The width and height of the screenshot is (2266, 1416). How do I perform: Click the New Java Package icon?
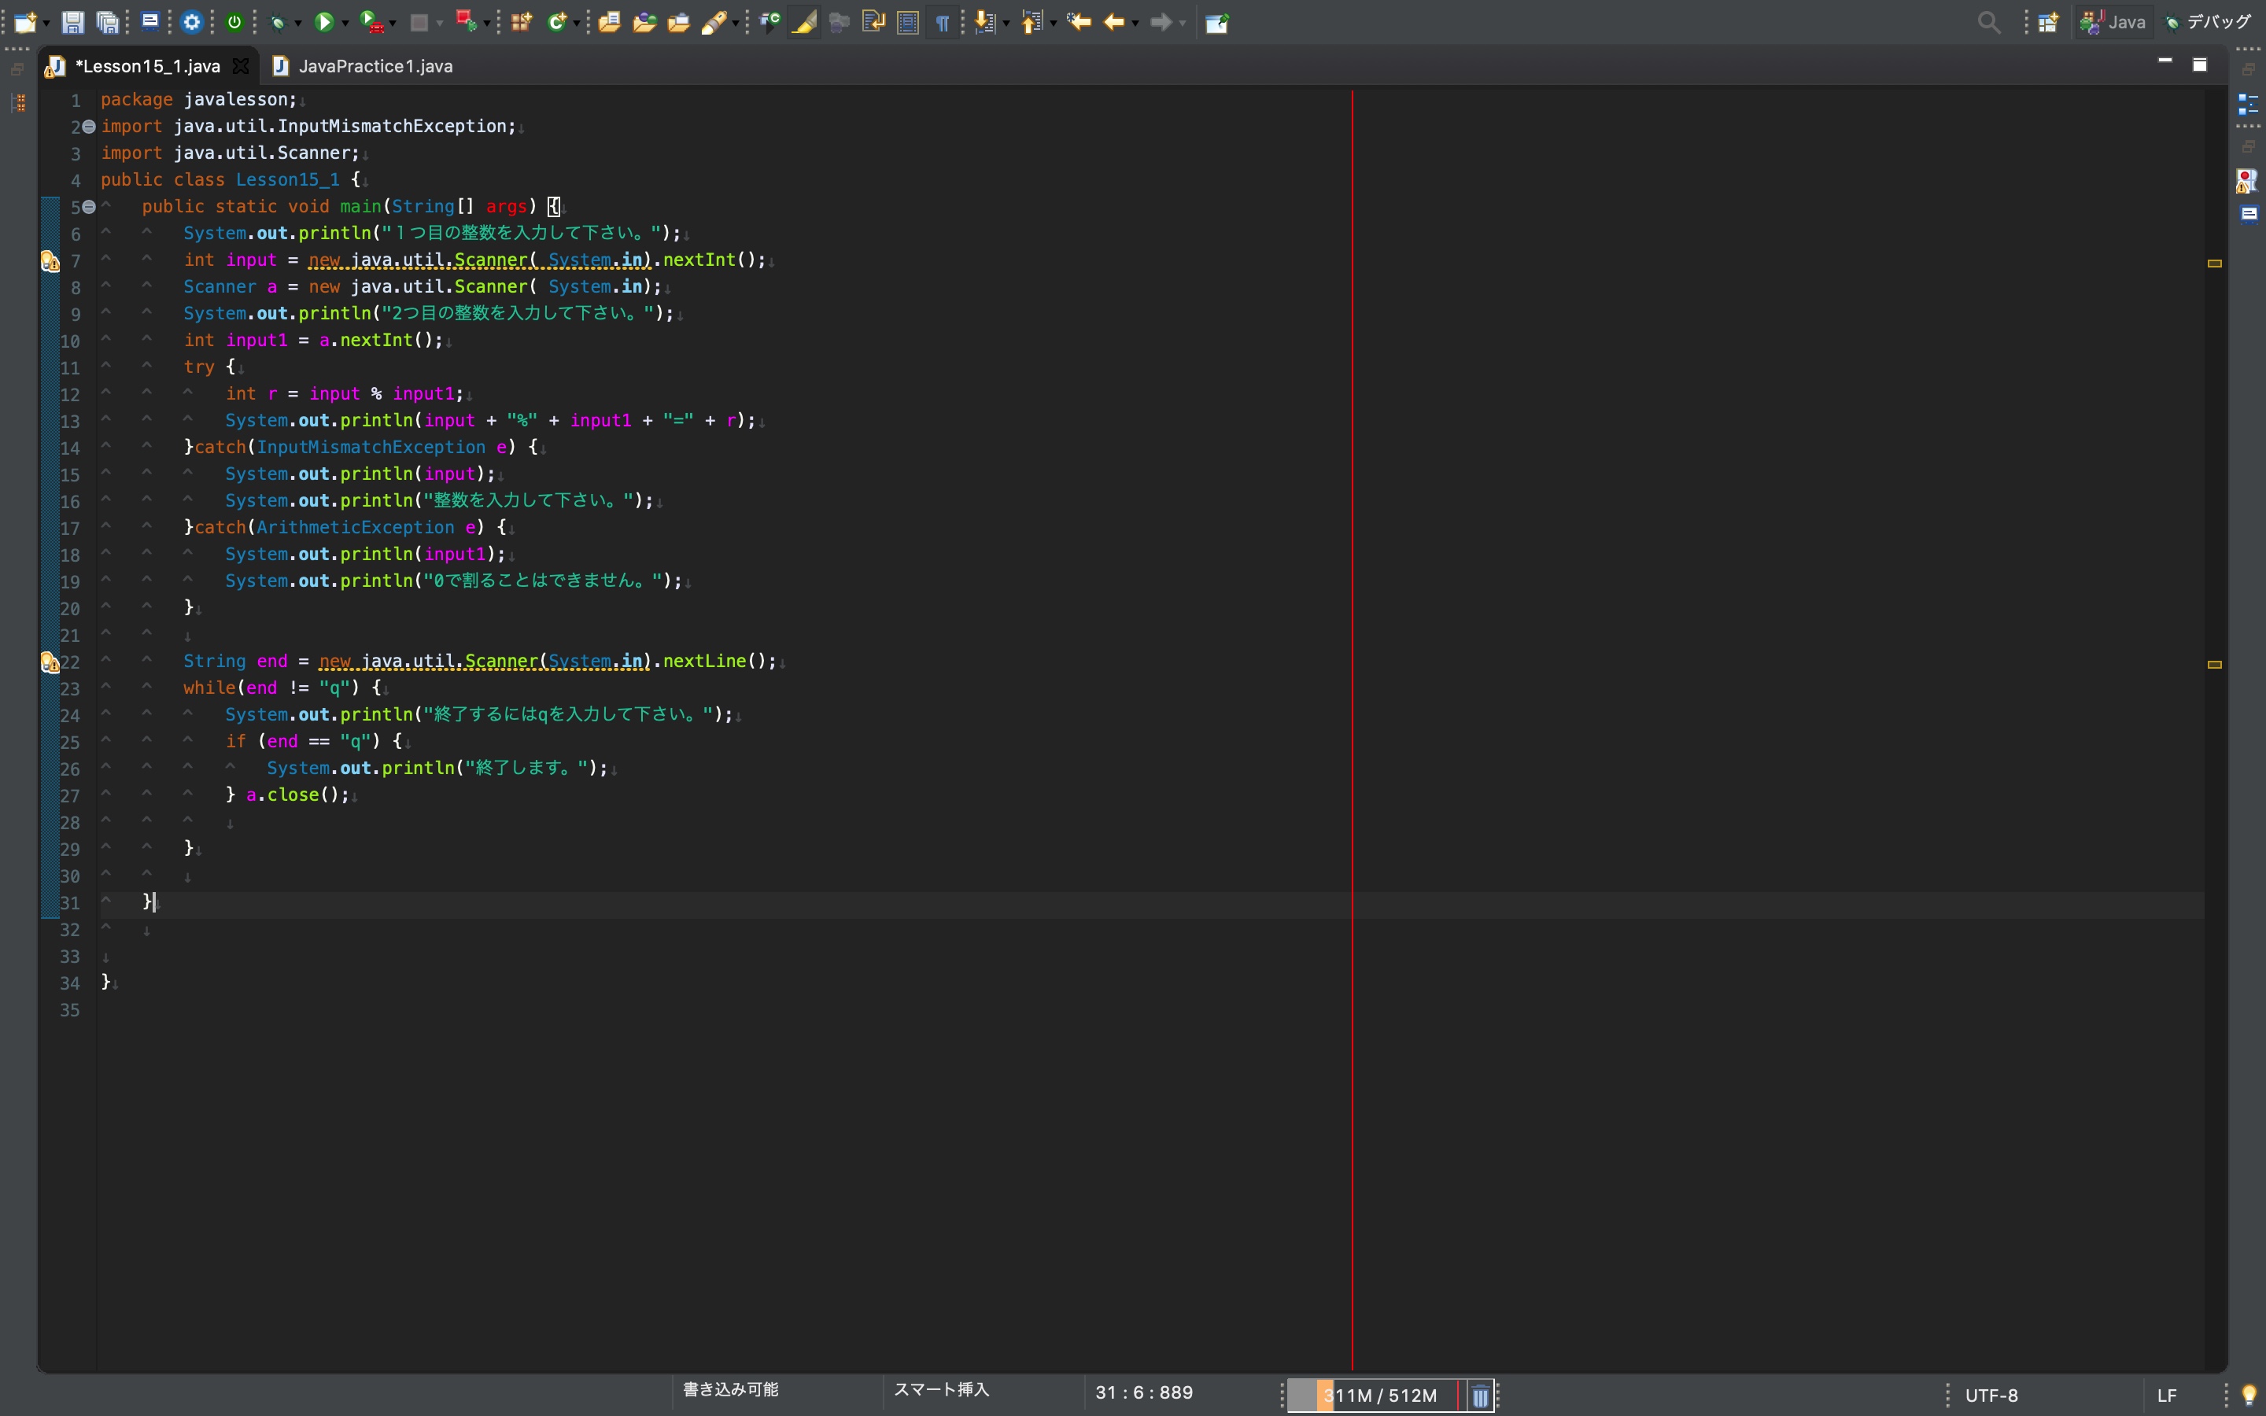522,23
